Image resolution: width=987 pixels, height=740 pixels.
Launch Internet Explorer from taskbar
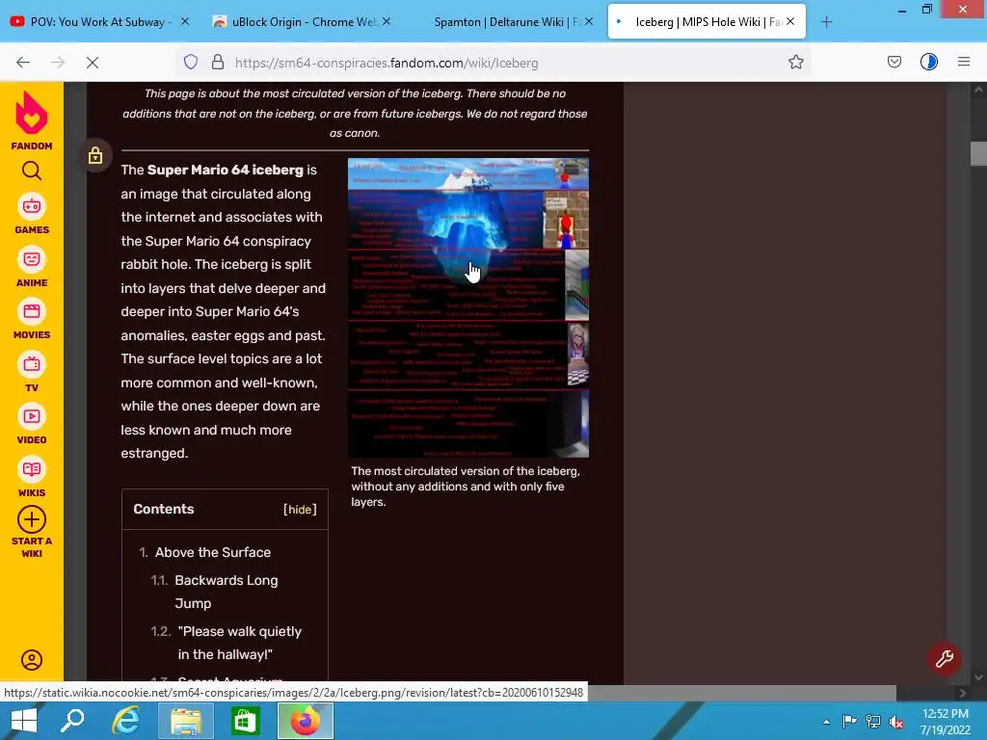[126, 721]
